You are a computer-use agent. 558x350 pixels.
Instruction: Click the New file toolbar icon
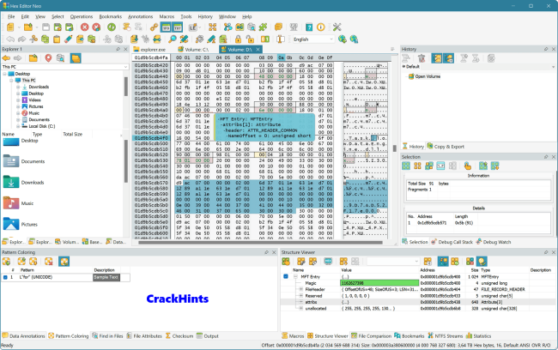coord(10,27)
